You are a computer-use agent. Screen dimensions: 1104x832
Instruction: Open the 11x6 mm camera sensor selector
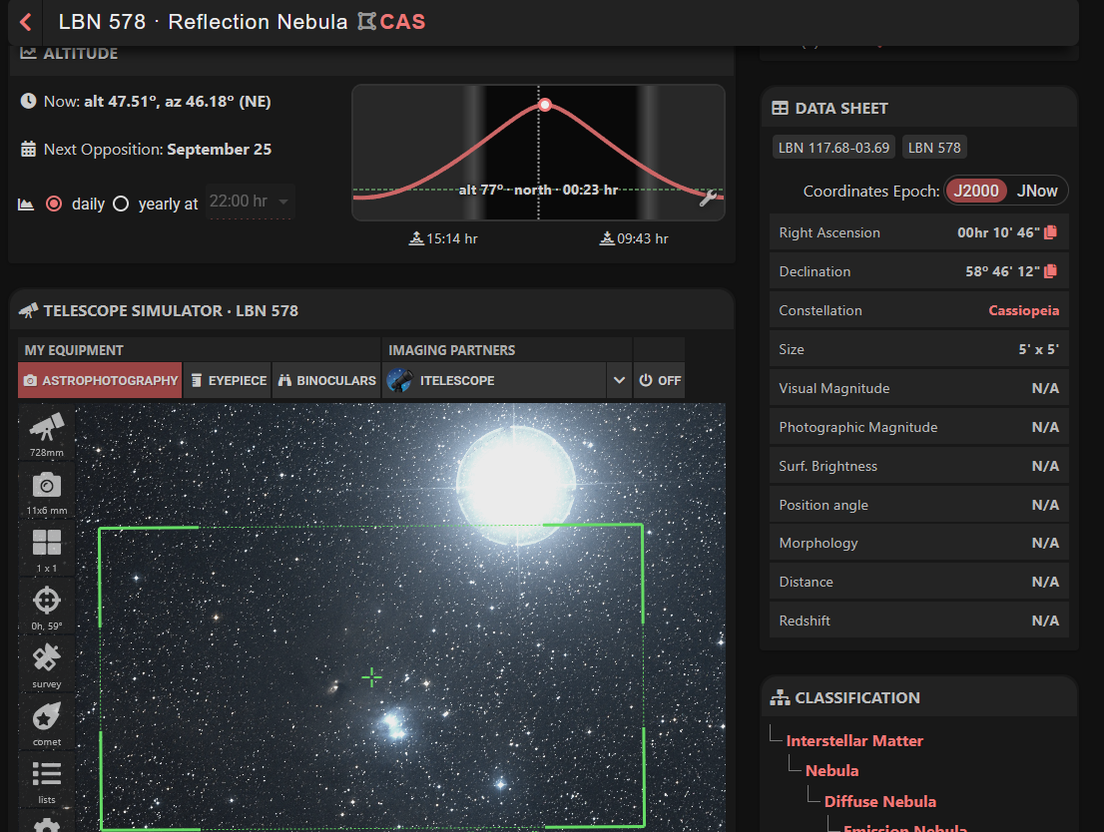point(47,491)
